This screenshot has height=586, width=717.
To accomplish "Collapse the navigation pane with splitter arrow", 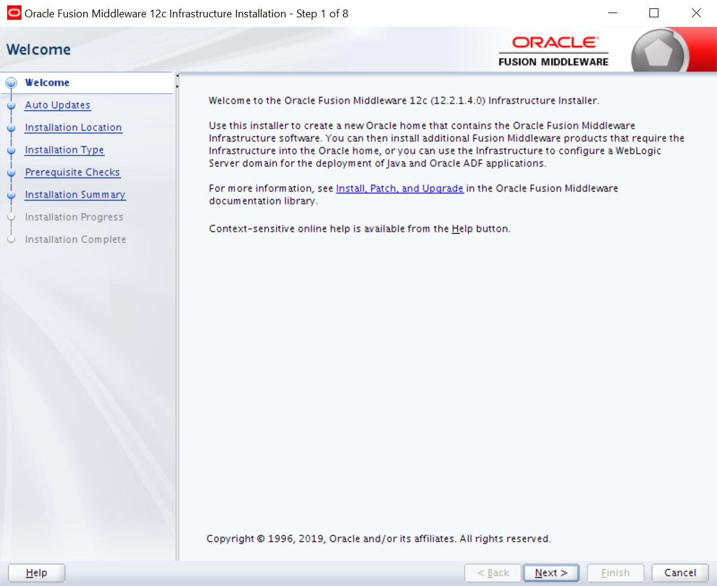I will [177, 76].
